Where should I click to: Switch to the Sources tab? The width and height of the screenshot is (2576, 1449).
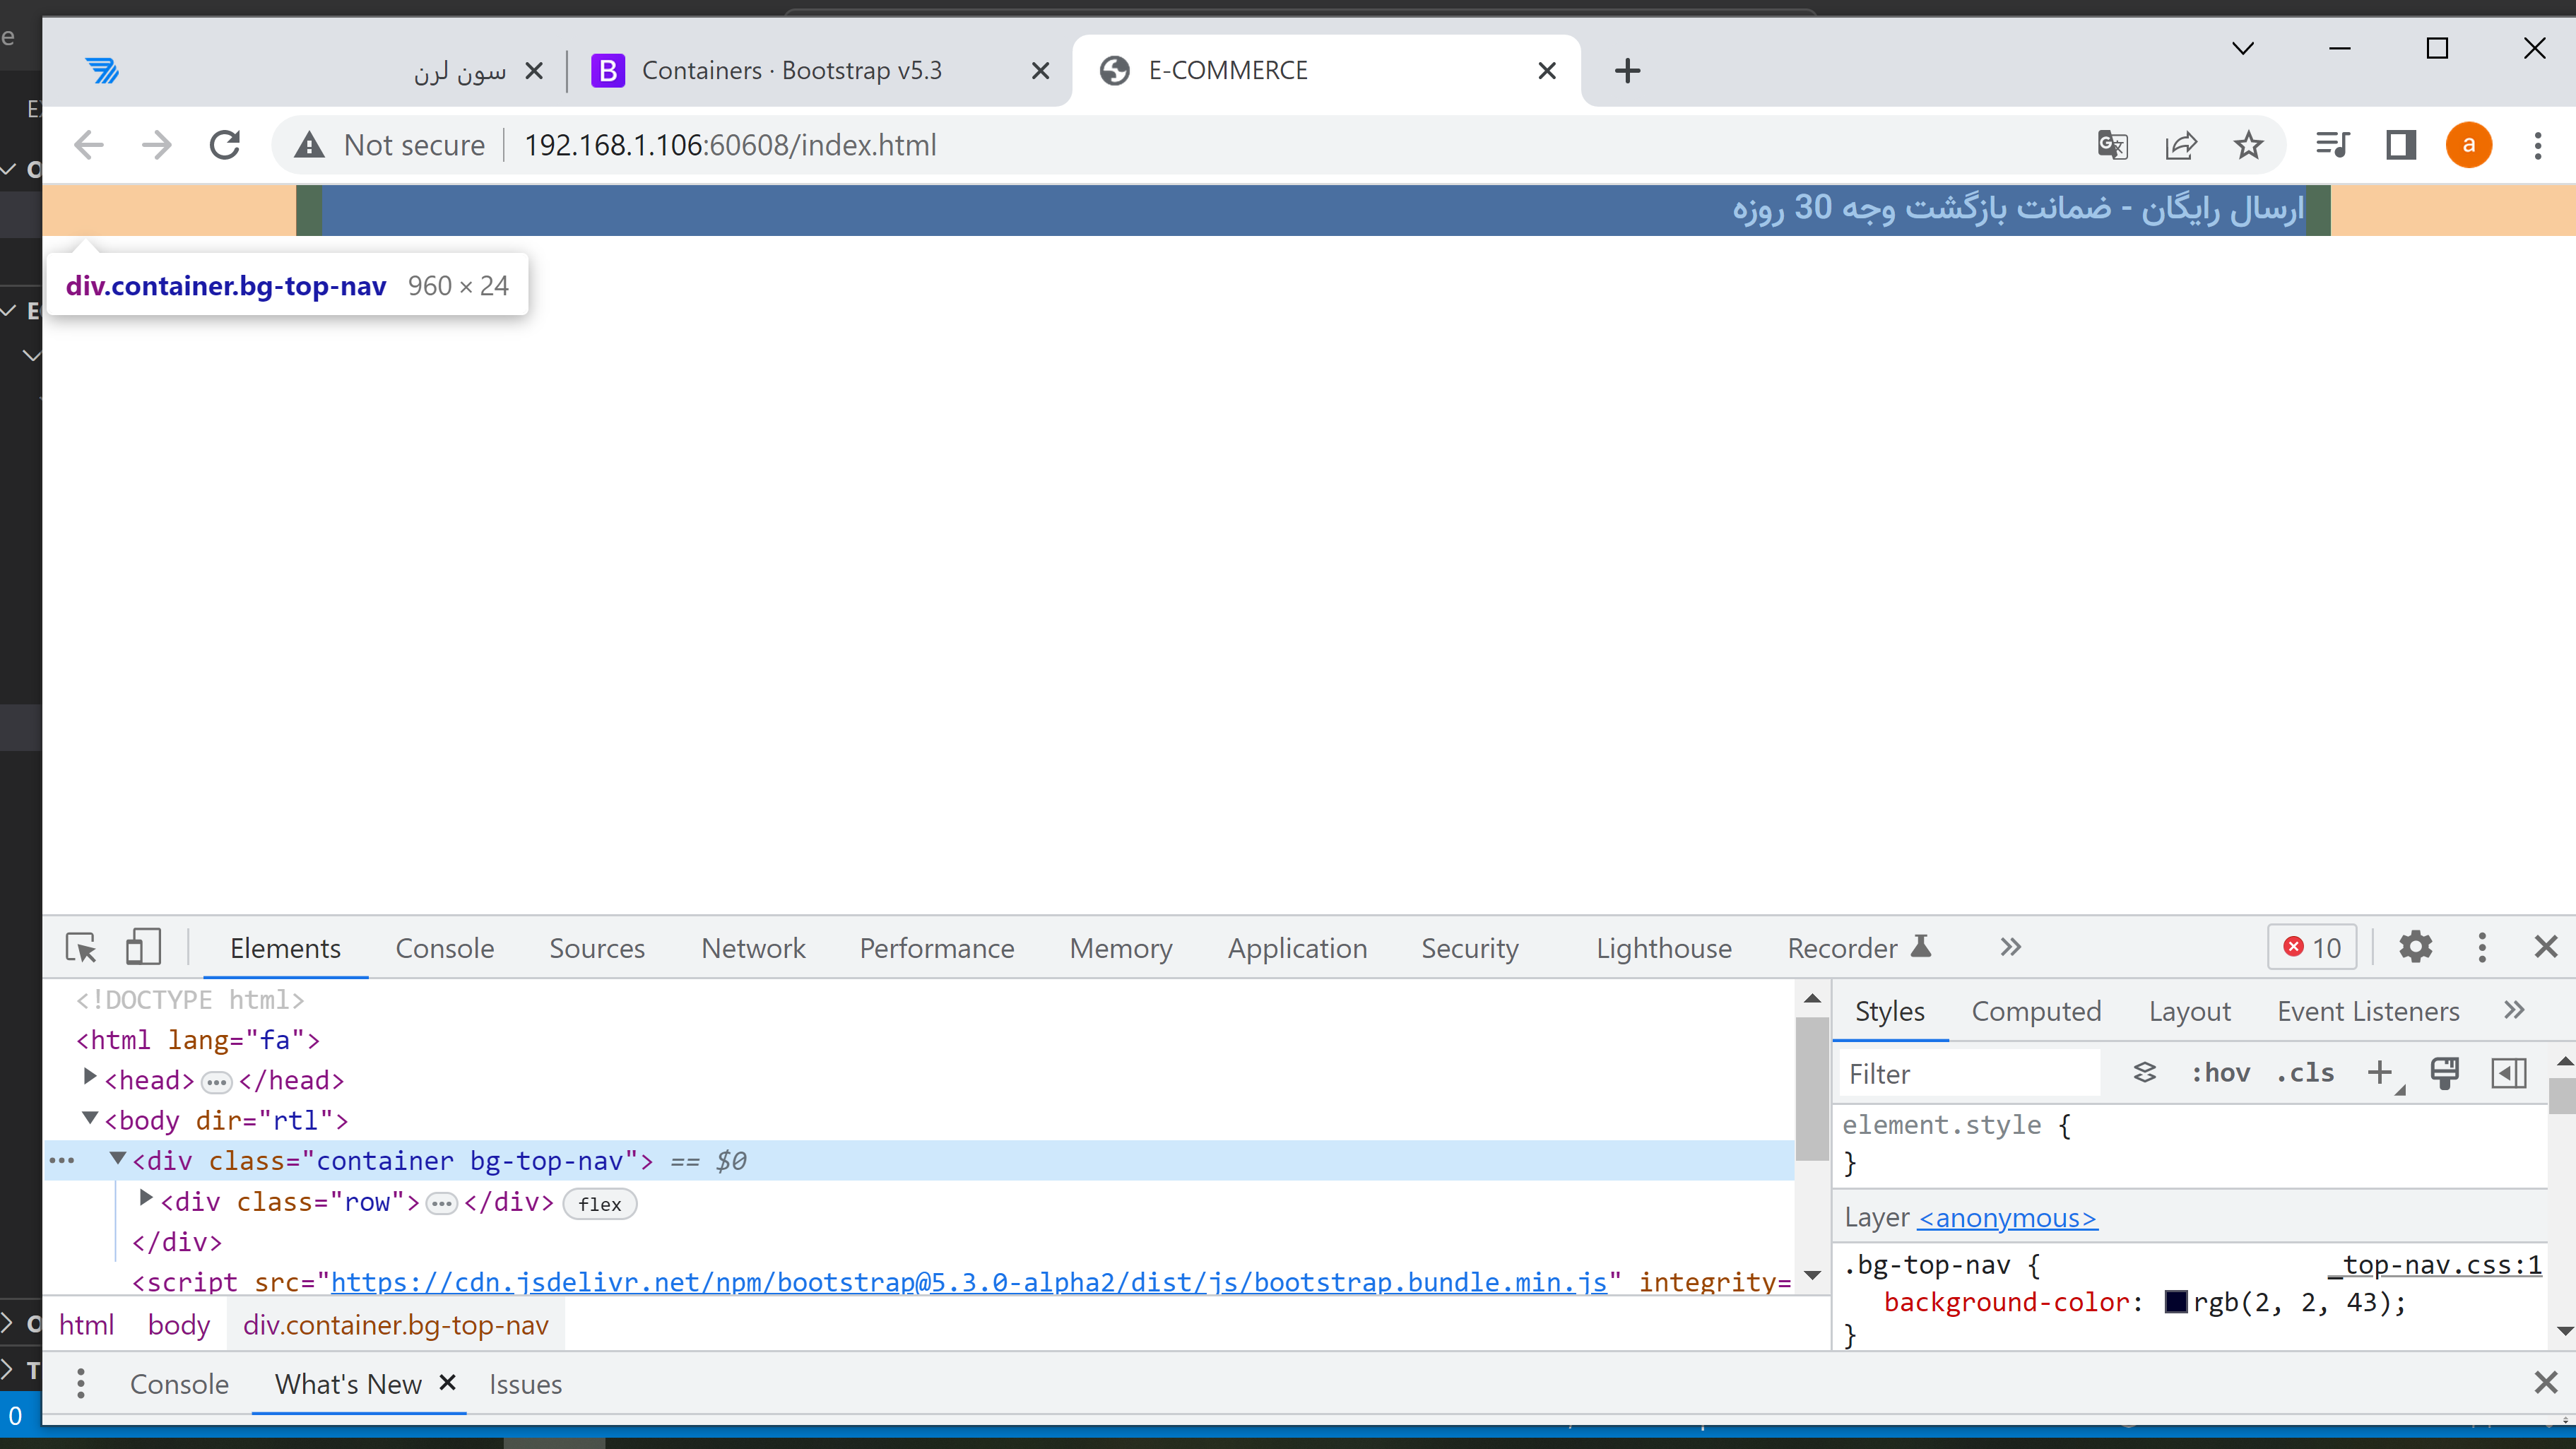coord(597,947)
